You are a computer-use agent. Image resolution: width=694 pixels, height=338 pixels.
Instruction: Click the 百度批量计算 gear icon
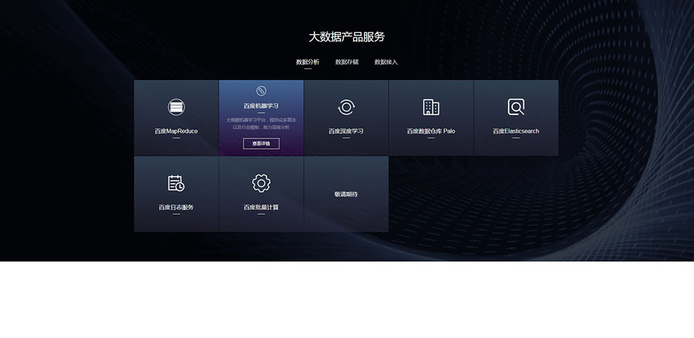[x=261, y=183]
